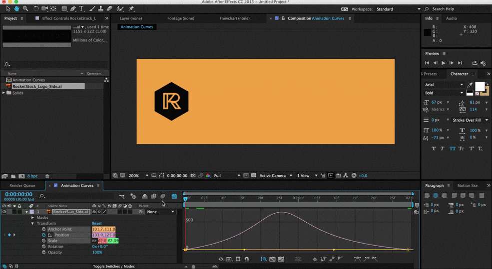Click the Draft 3D icon in timeline
Image resolution: width=492 pixels, height=269 pixels.
click(133, 196)
